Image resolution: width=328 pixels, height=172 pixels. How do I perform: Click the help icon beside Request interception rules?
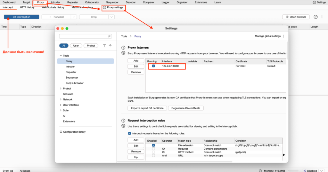click(x=123, y=121)
